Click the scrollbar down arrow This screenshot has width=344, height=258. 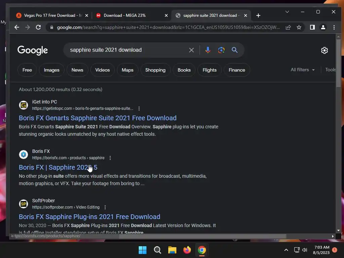coord(338,230)
